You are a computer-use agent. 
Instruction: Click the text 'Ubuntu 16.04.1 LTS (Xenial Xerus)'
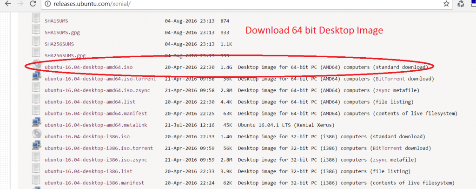point(286,125)
